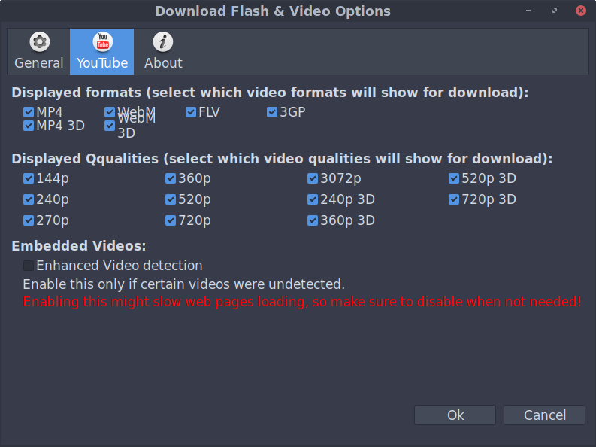596x447 pixels.
Task: Disable 360p 3D quality option
Action: (313, 220)
